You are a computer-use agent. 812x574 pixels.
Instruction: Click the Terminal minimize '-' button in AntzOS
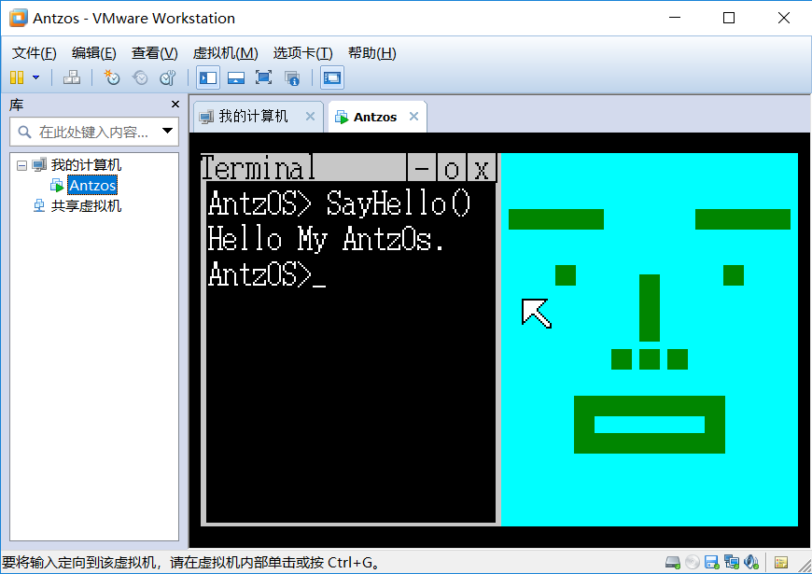[x=422, y=168]
